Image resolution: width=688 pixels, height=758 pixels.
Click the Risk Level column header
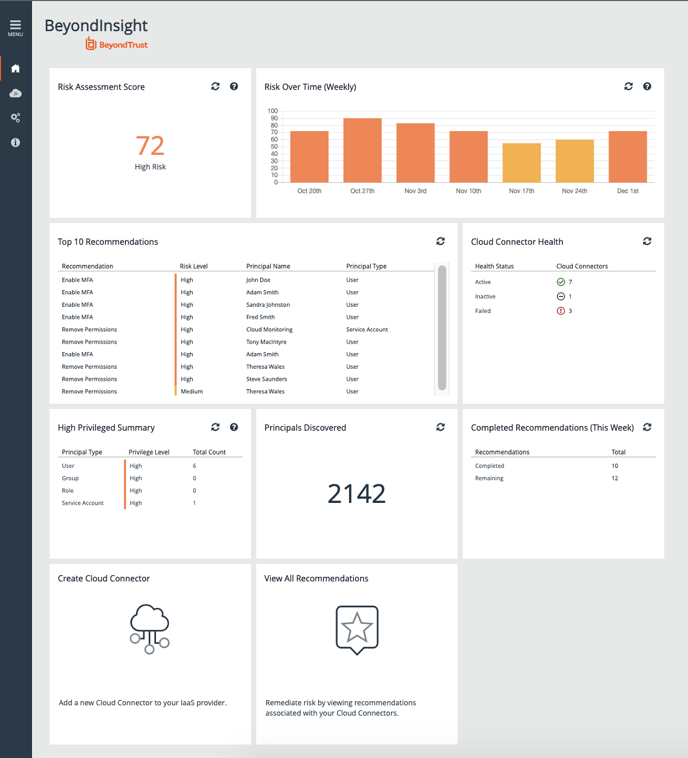(194, 266)
